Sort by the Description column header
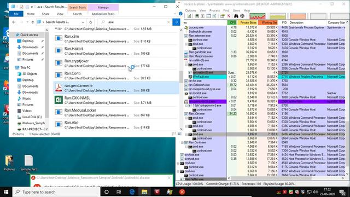350x197 pixels. (307, 22)
